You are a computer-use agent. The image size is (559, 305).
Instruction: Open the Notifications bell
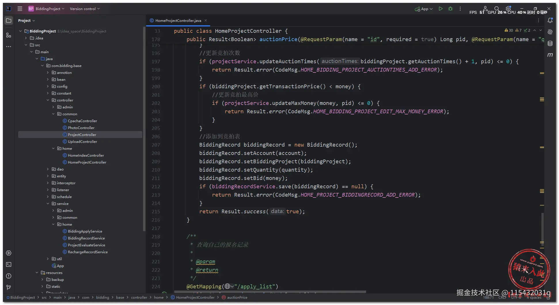[550, 20]
